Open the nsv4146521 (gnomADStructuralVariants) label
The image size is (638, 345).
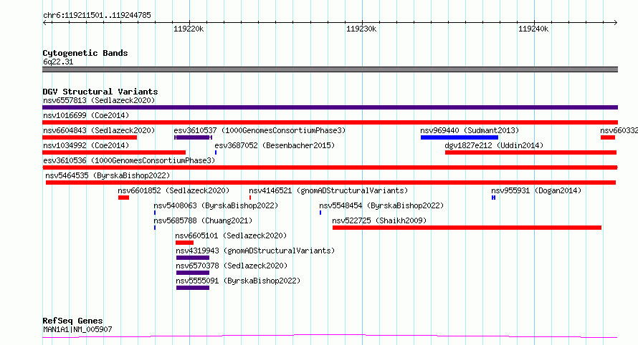click(328, 190)
